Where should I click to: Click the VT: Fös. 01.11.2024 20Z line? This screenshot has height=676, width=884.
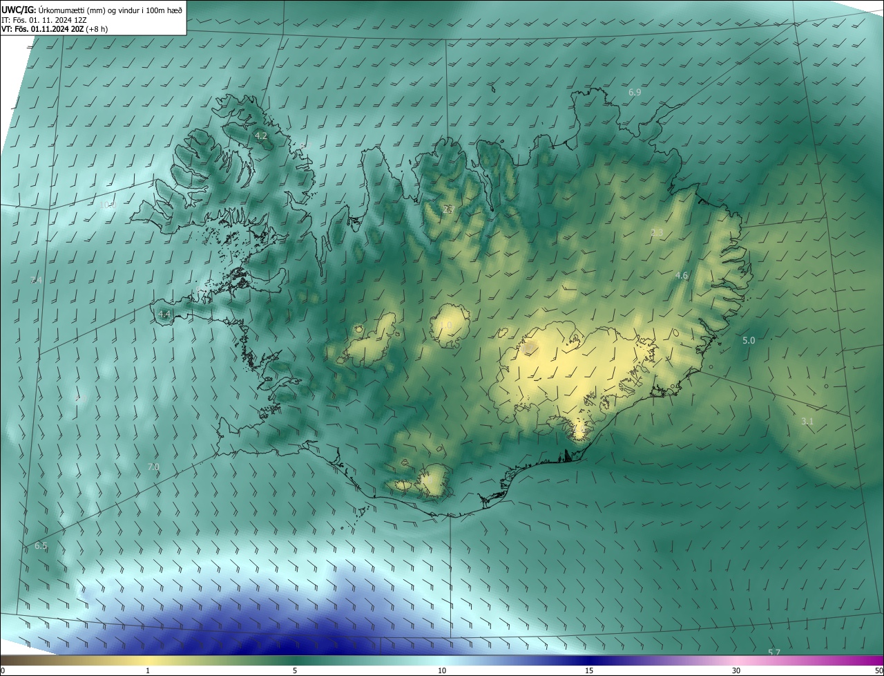tap(55, 30)
